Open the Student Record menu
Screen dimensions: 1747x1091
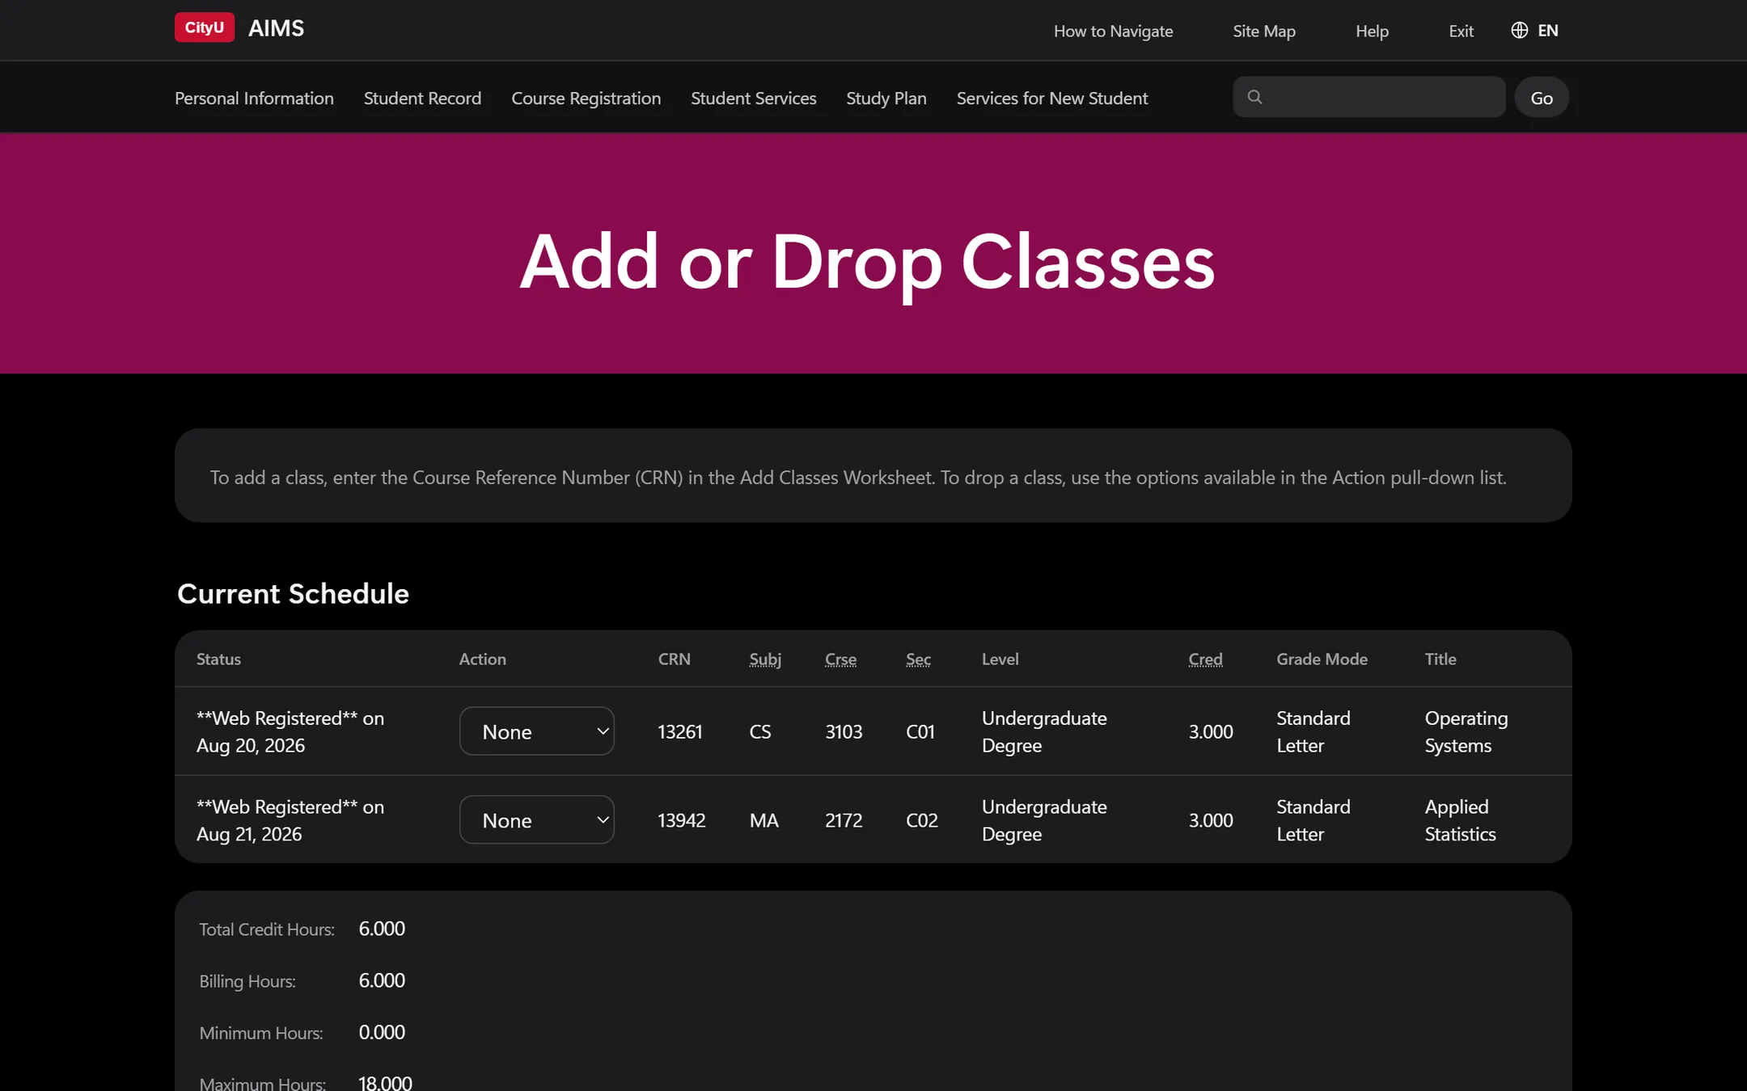422,98
